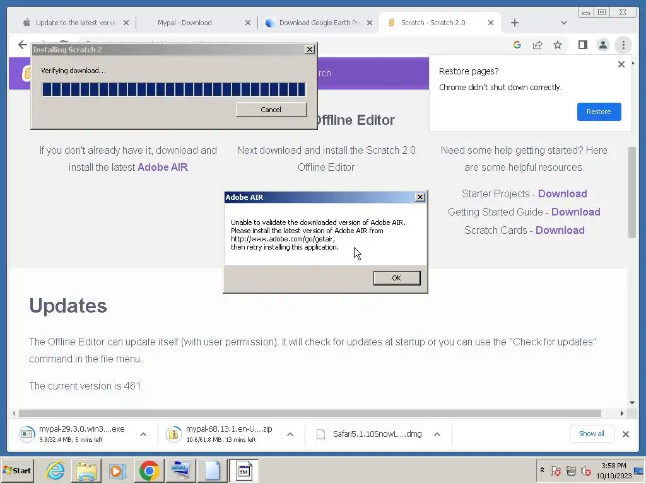Open the Chrome profile icon
646x484 pixels.
pyautogui.click(x=602, y=45)
